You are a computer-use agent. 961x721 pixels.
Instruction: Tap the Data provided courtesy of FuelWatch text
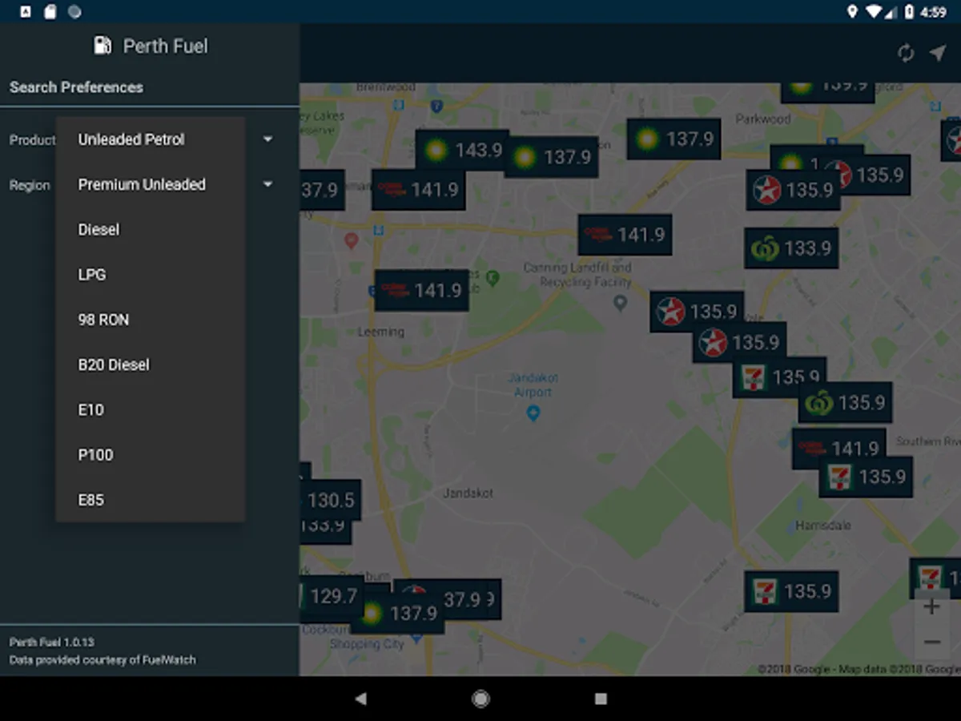(103, 660)
